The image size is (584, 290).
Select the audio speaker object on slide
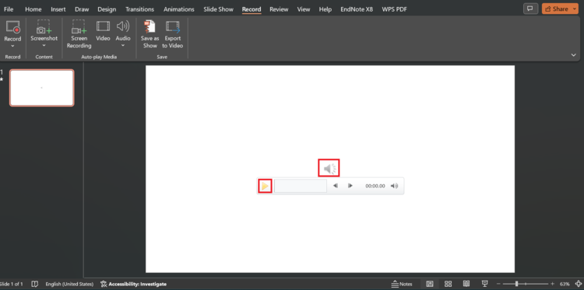(329, 169)
